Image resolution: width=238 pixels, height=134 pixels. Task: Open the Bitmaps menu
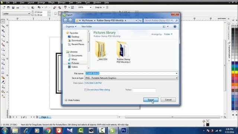tap(62, 3)
